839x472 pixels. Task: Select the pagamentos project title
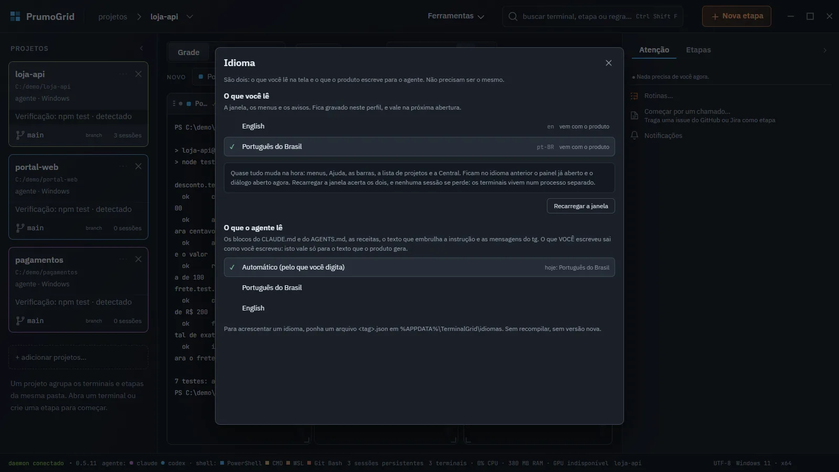click(x=39, y=260)
